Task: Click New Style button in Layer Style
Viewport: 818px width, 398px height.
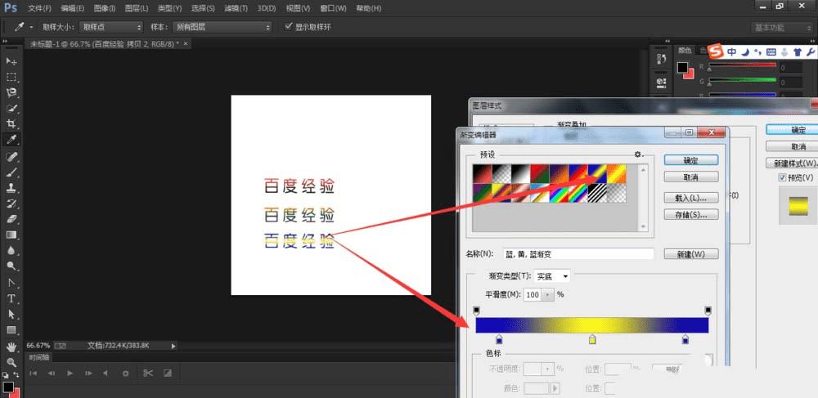Action: pos(791,163)
